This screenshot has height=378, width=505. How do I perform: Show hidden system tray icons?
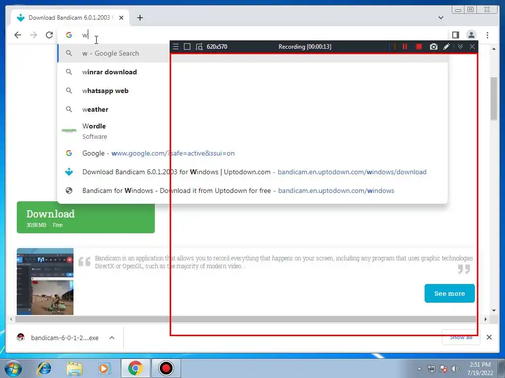pos(419,369)
